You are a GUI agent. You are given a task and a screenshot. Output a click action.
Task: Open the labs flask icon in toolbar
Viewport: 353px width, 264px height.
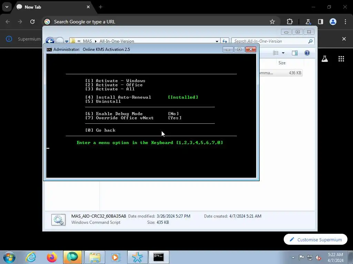tap(308, 22)
